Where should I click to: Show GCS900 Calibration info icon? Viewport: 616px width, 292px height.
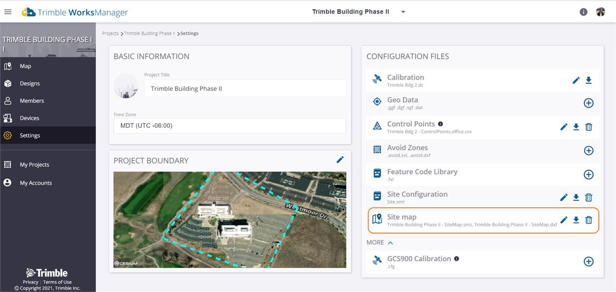[456, 259]
